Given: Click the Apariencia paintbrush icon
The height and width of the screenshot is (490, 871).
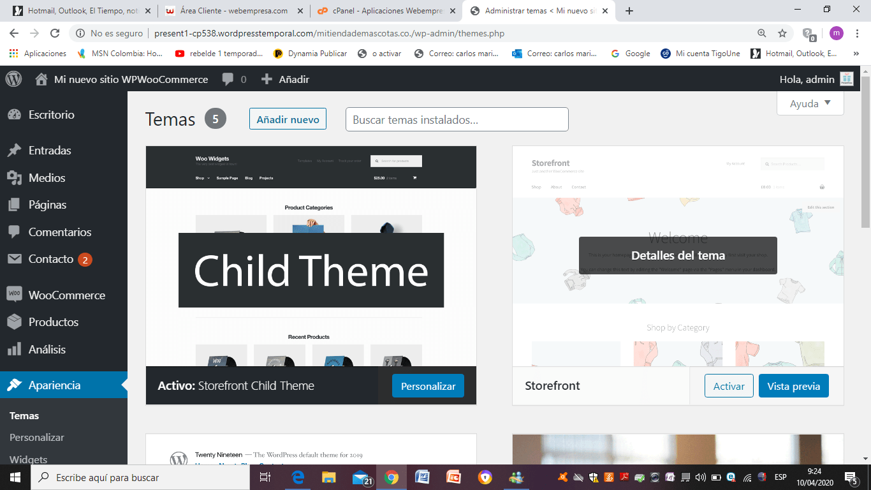Looking at the screenshot, I should tap(14, 385).
